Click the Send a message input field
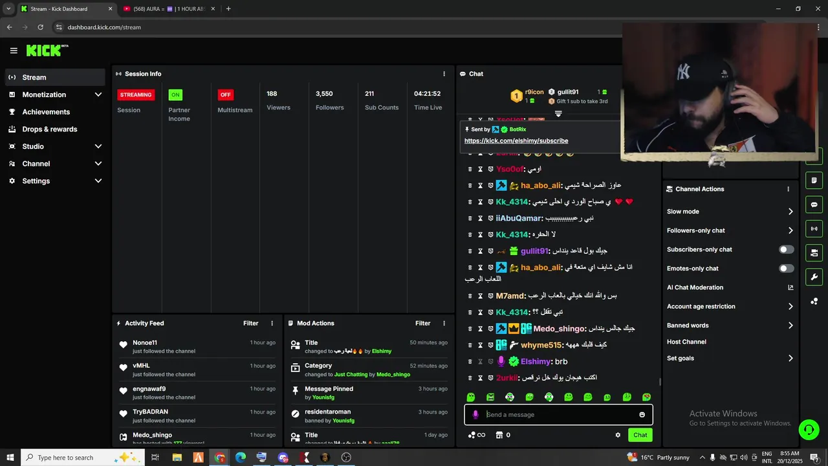The height and width of the screenshot is (466, 828). [560, 415]
